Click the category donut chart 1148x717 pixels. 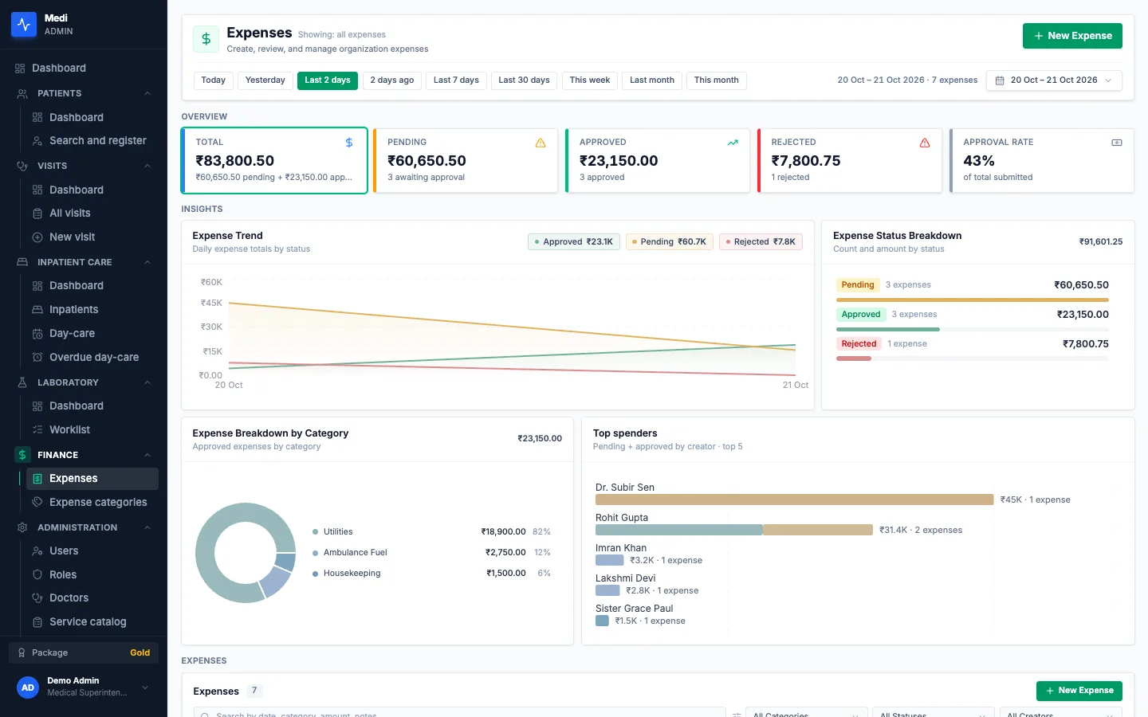click(x=246, y=552)
